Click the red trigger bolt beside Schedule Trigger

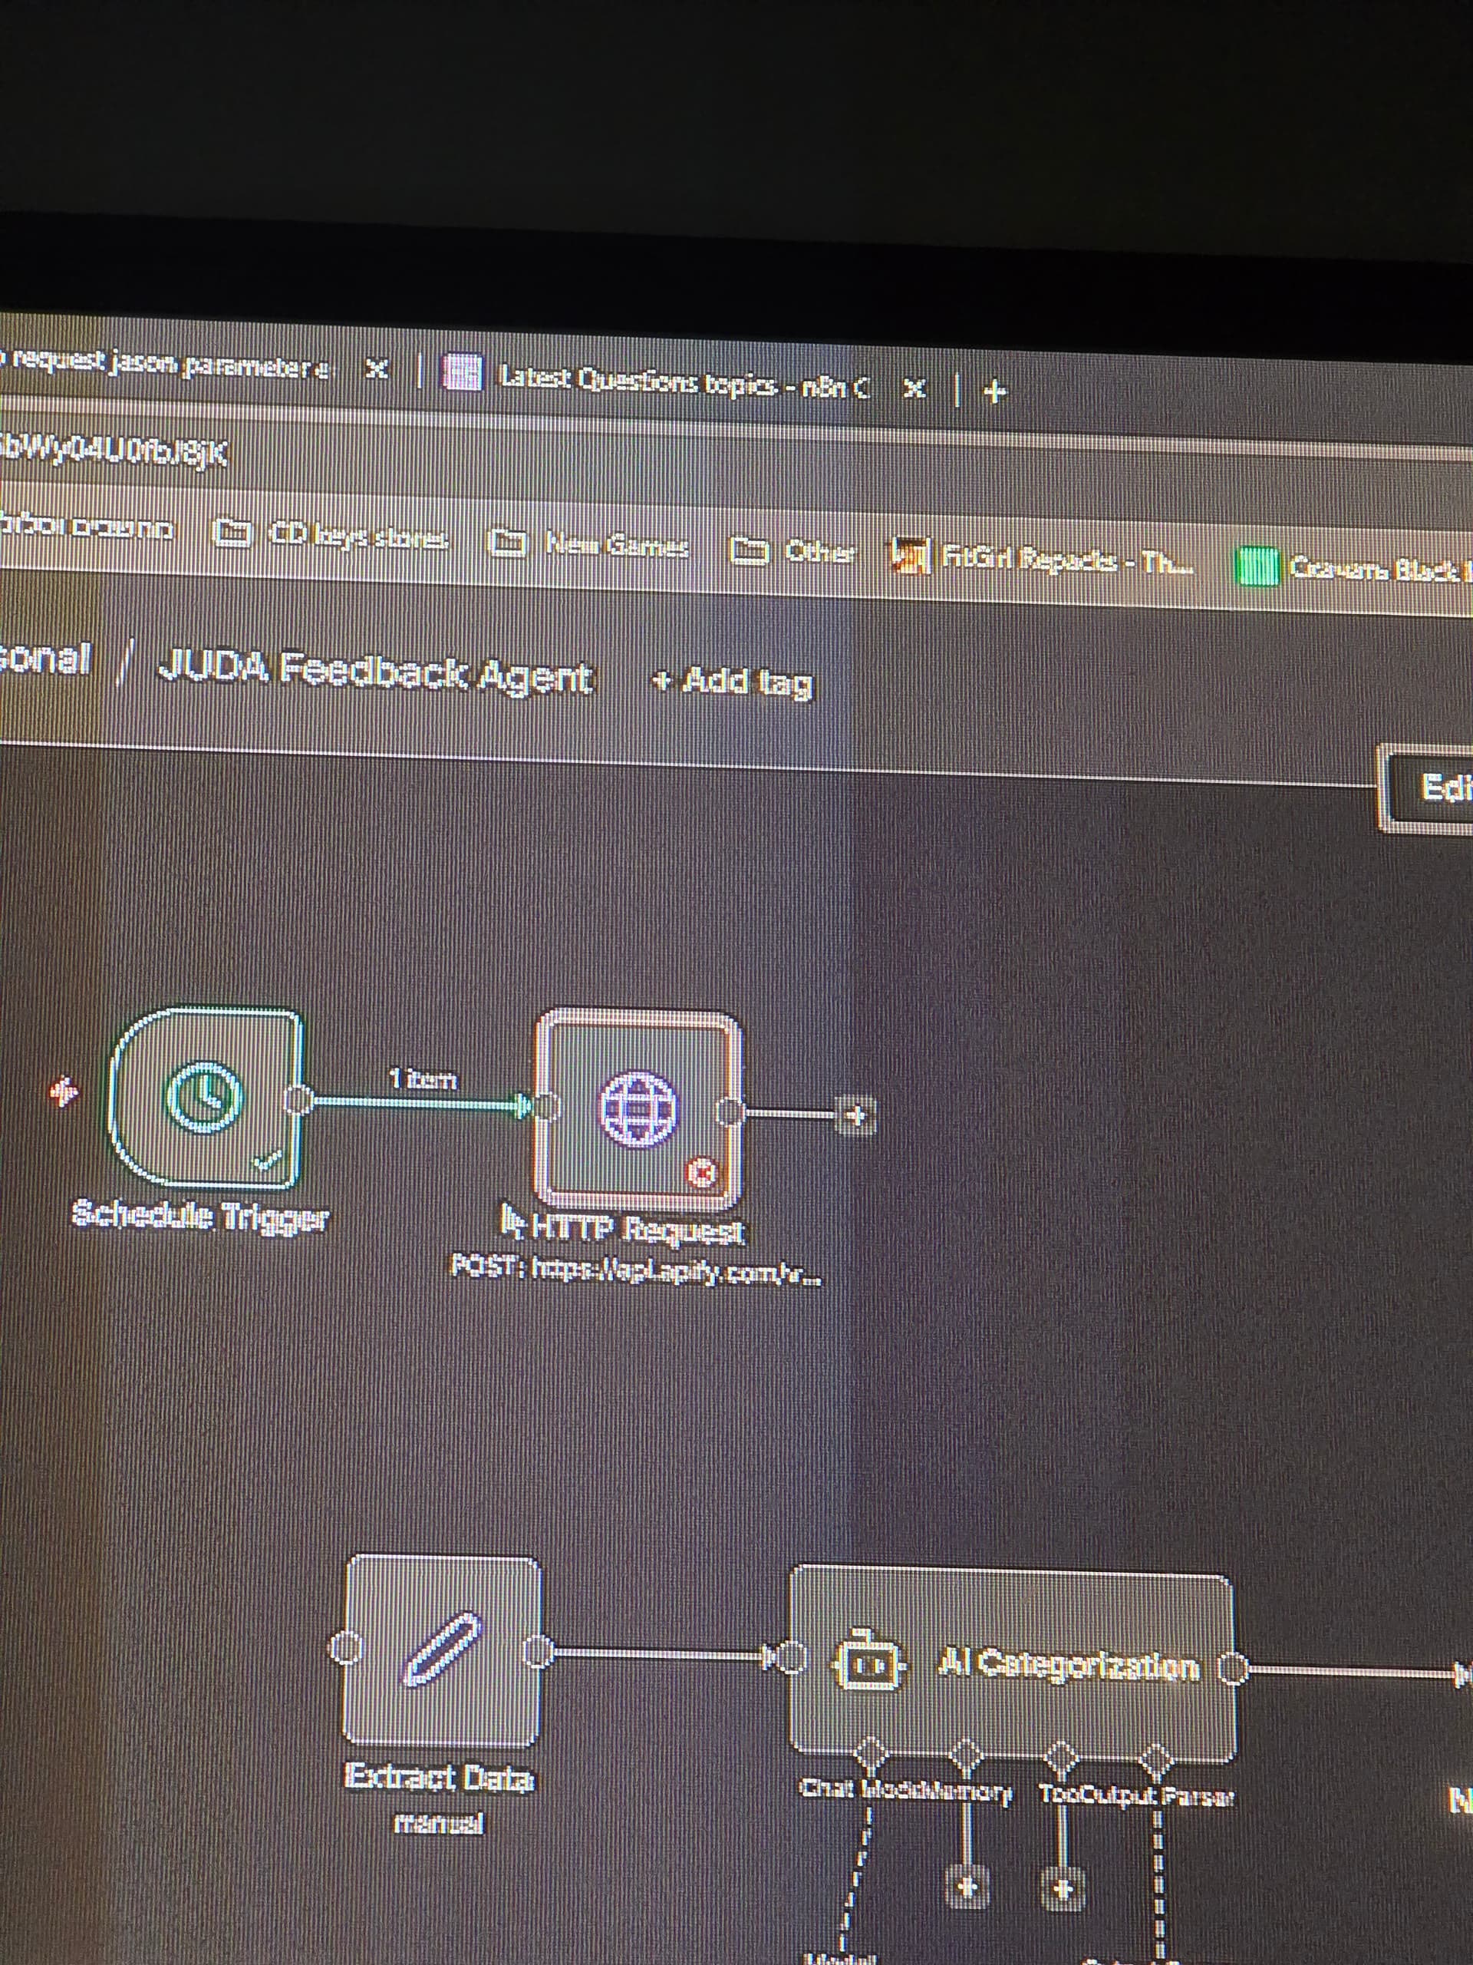coord(63,1091)
